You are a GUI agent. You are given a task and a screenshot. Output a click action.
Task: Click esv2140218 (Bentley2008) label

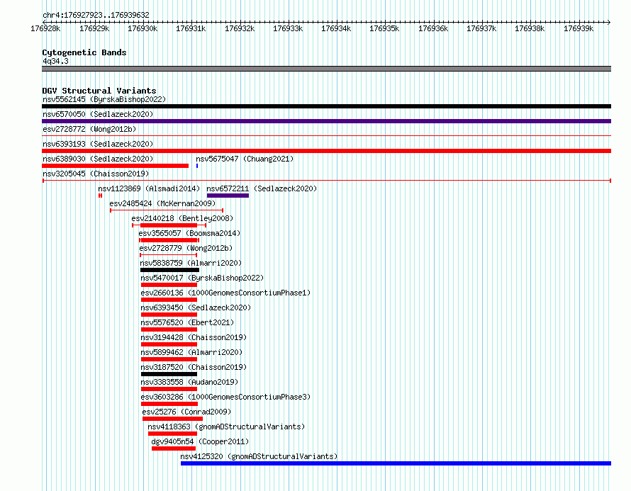click(182, 218)
